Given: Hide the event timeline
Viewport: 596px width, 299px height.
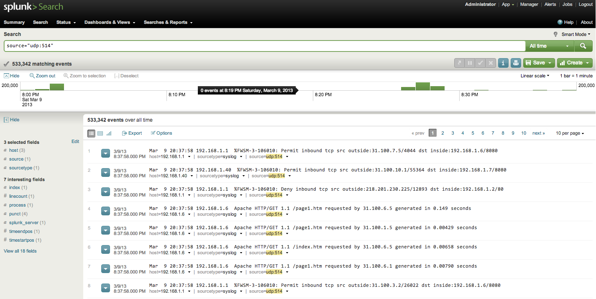Looking at the screenshot, I should [11, 76].
